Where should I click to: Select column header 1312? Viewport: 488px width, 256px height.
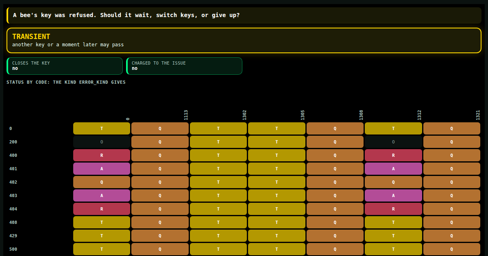[419, 115]
